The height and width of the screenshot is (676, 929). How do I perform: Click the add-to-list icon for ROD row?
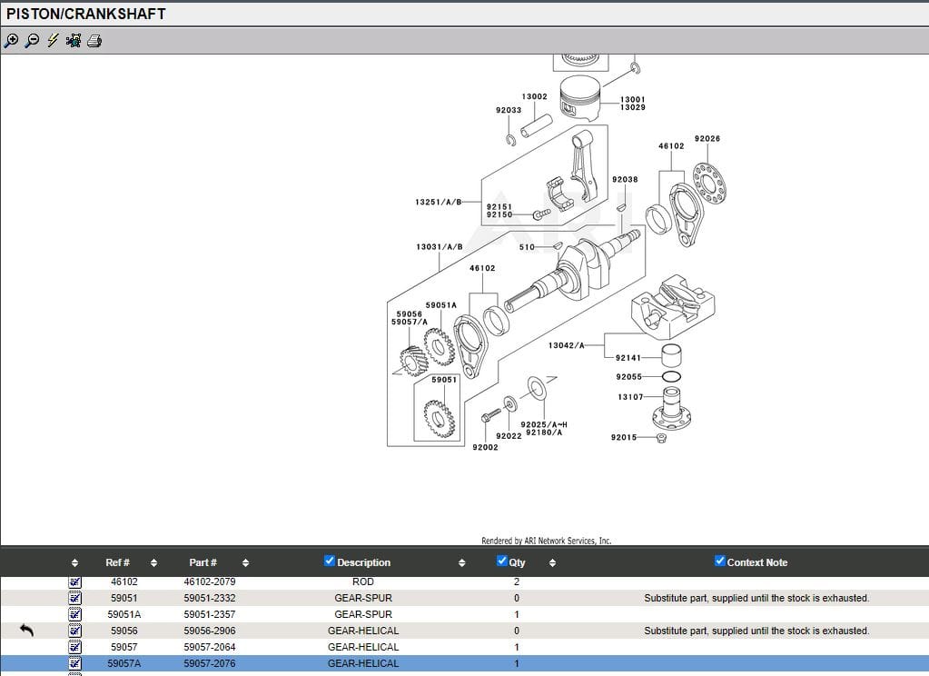[x=75, y=582]
